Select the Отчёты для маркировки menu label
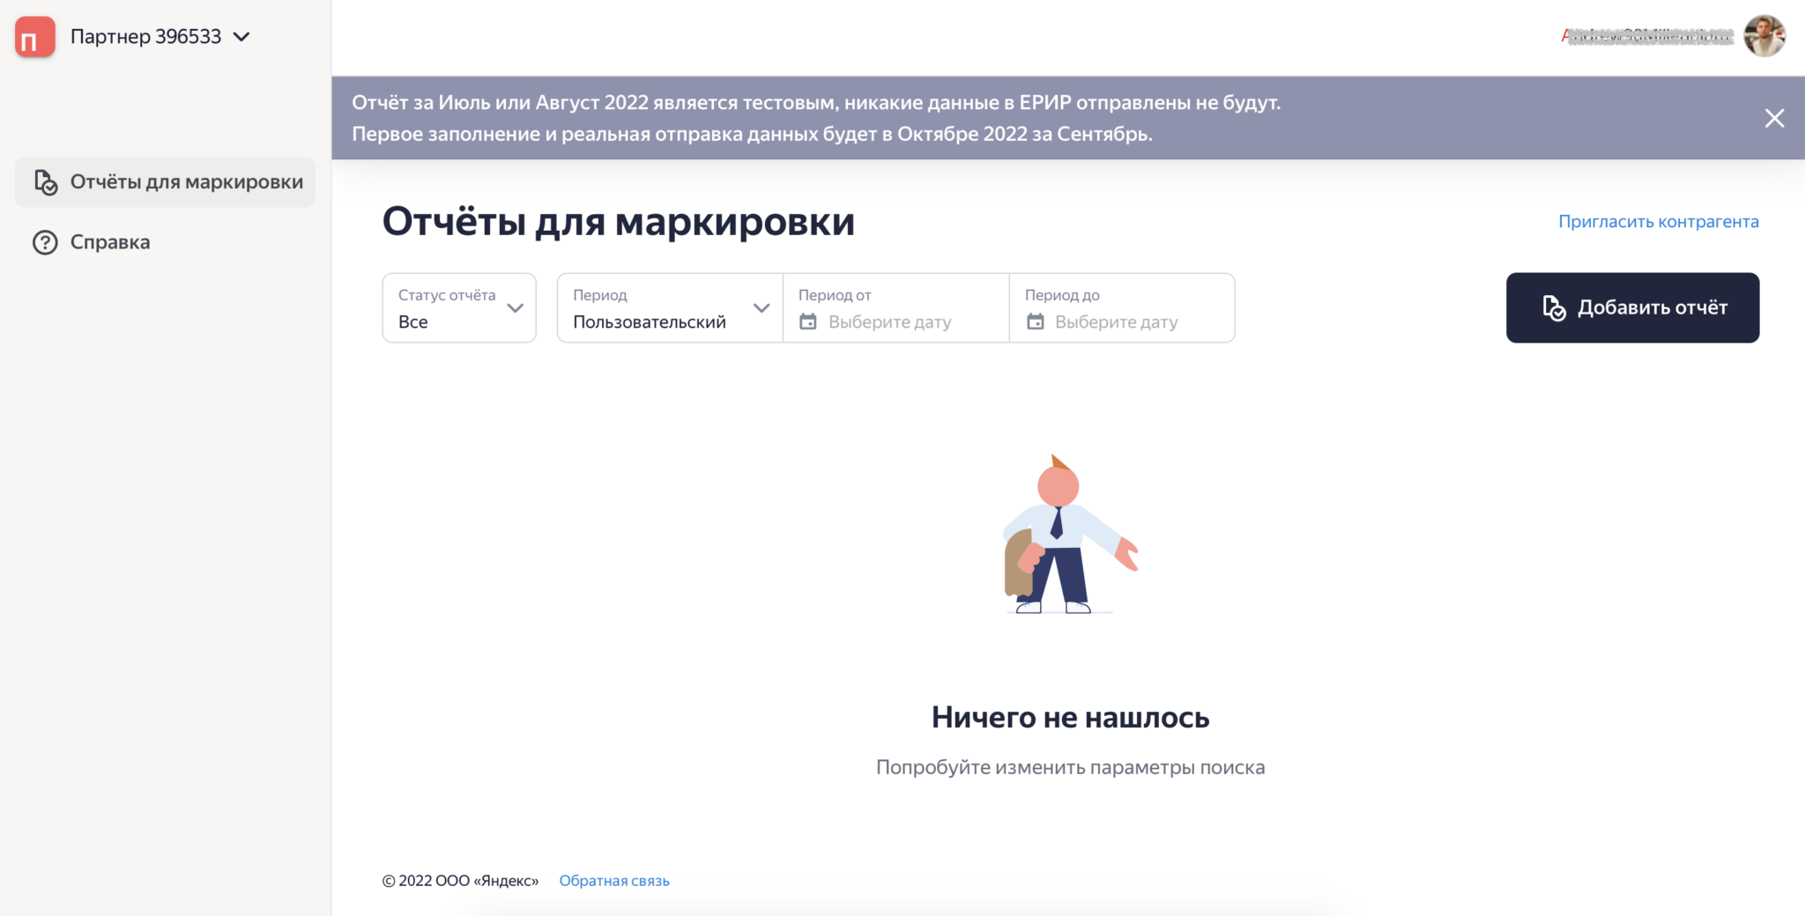Screen dimensions: 1805x916 click(x=187, y=182)
